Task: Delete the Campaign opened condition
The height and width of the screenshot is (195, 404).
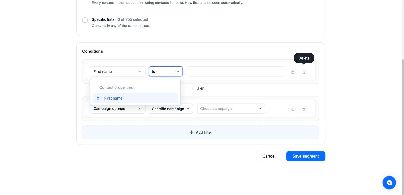Action: pyautogui.click(x=304, y=109)
